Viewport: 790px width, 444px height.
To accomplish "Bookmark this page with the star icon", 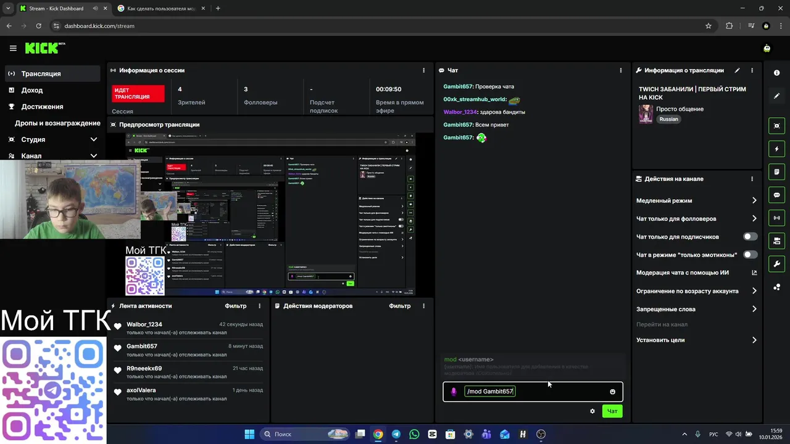I will [x=709, y=26].
